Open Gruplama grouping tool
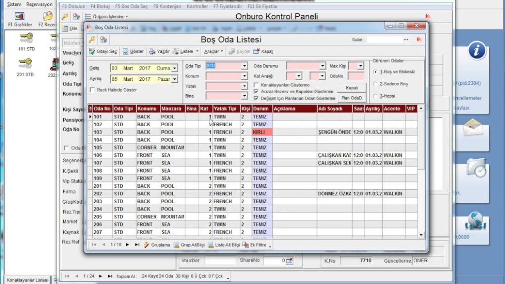The image size is (505, 284). click(x=146, y=245)
